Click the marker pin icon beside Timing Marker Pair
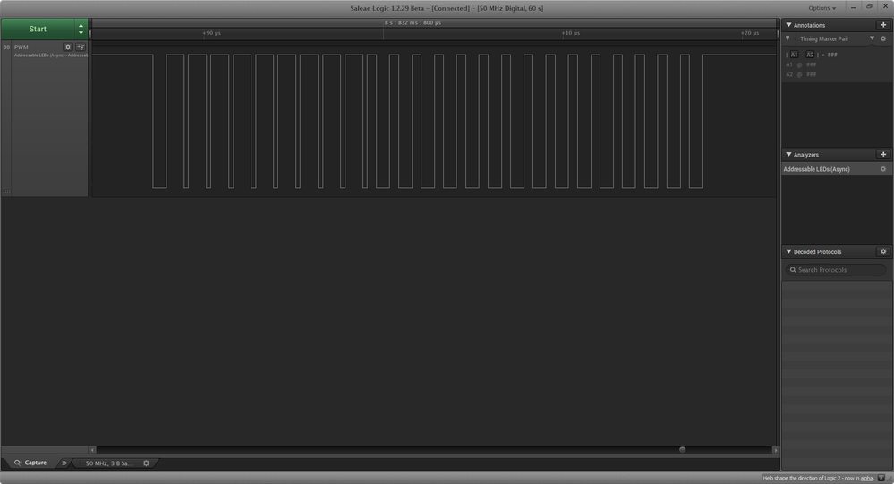The height and width of the screenshot is (484, 894). pos(788,38)
